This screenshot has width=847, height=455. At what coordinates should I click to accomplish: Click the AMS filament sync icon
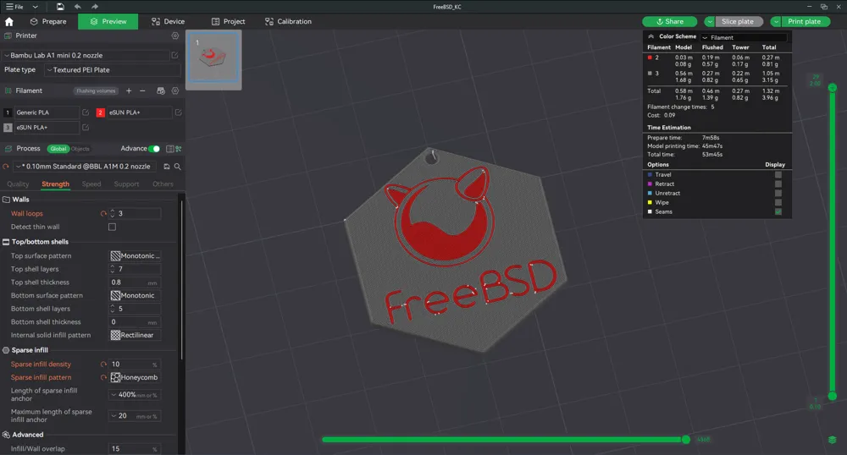pyautogui.click(x=160, y=90)
